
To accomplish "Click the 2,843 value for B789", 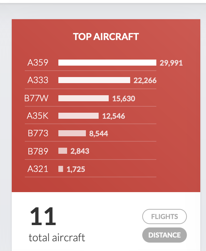I will (x=80, y=151).
